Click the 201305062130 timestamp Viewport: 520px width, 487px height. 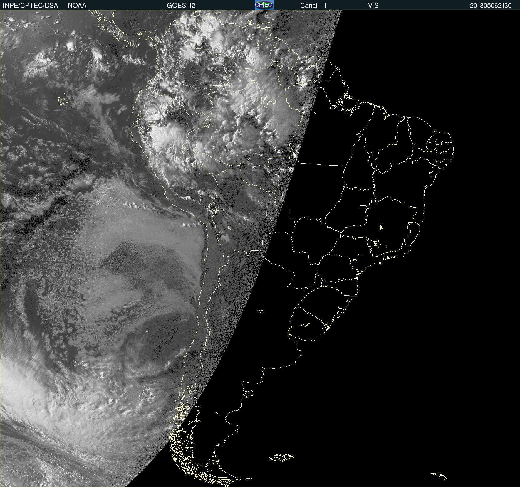tap(491, 6)
